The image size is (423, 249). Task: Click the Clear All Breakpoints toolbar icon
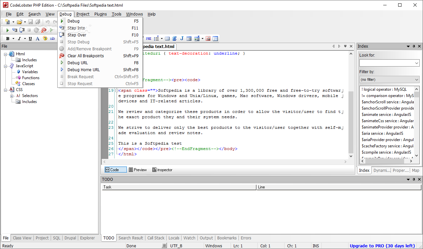(43, 30)
